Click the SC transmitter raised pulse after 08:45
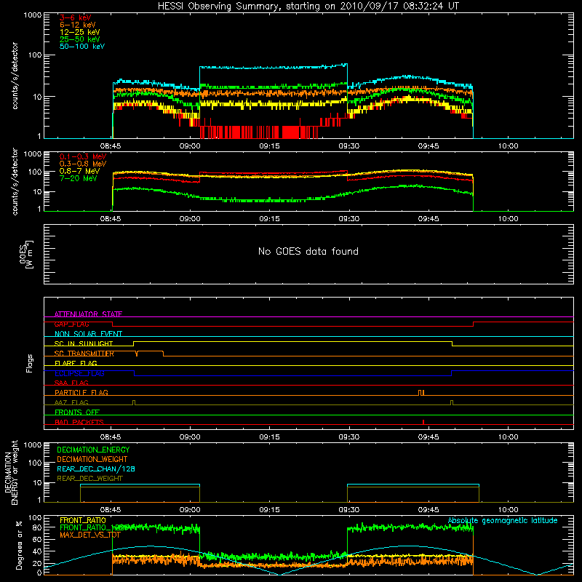This screenshot has width=582, height=582. tap(150, 353)
